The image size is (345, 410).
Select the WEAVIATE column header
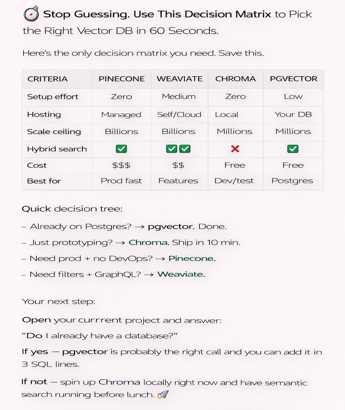pos(180,79)
